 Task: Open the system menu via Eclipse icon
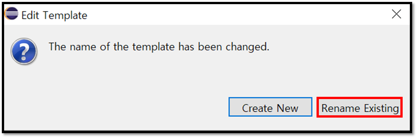[x=12, y=14]
